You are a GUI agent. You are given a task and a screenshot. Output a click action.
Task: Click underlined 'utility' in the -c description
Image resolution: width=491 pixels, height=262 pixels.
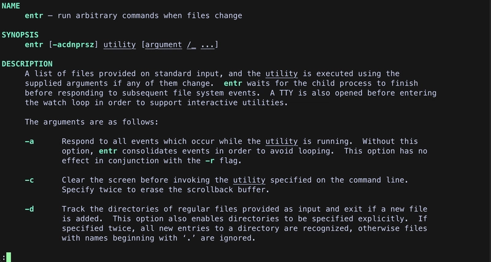tap(249, 180)
